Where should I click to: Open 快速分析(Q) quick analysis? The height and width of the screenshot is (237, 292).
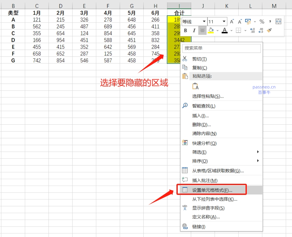coord(221,143)
